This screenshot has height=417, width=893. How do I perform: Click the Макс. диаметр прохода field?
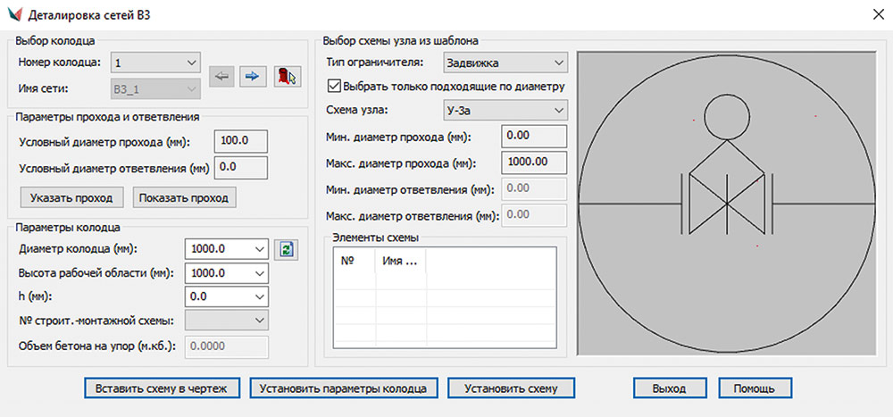coord(535,163)
